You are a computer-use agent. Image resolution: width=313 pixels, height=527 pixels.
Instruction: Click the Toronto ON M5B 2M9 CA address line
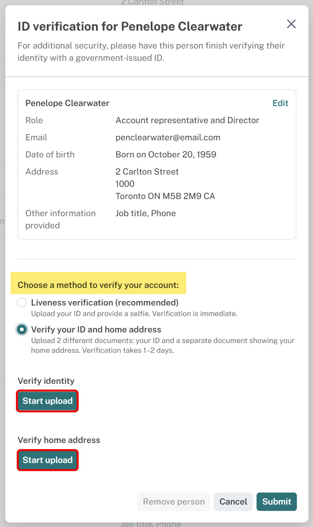pyautogui.click(x=165, y=196)
